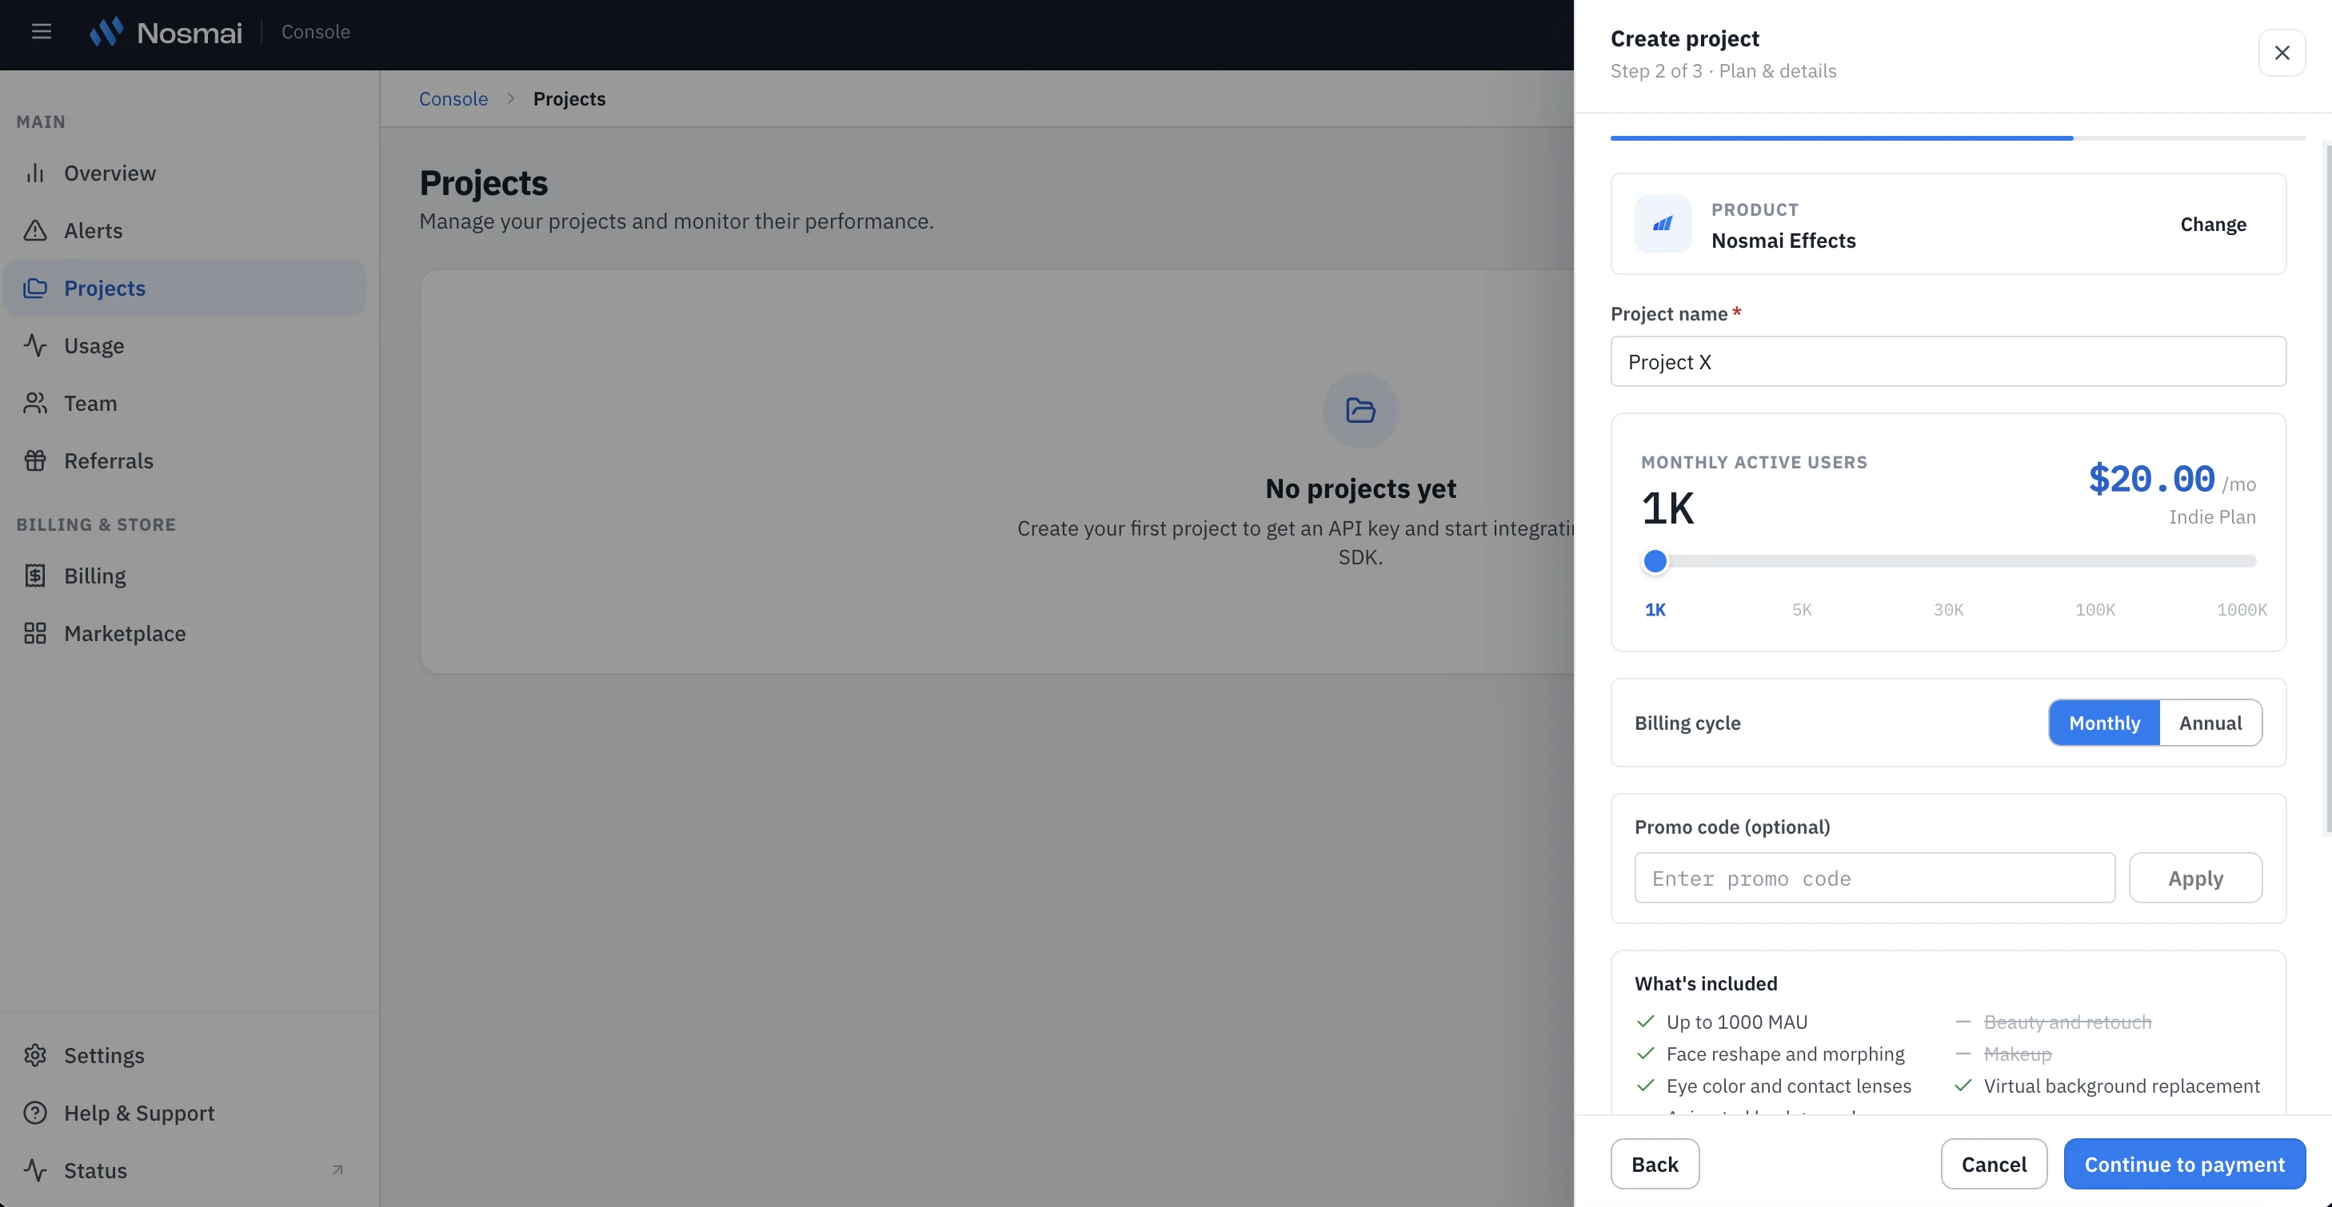
Task: Click the Indie Plan label
Action: pyautogui.click(x=2211, y=516)
